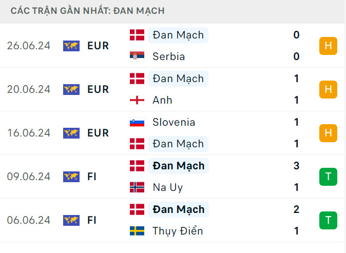Image resolution: width=346 pixels, height=253 pixels.
Task: Open the Thụy Điển team link
Action: (x=178, y=231)
